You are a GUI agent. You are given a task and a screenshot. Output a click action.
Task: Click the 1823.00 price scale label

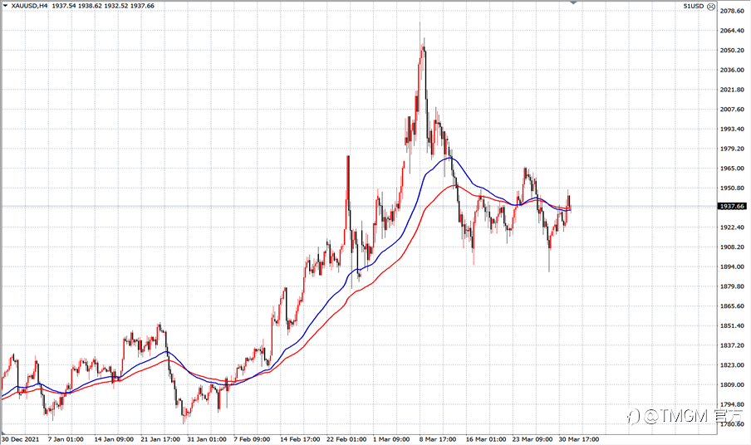click(732, 365)
